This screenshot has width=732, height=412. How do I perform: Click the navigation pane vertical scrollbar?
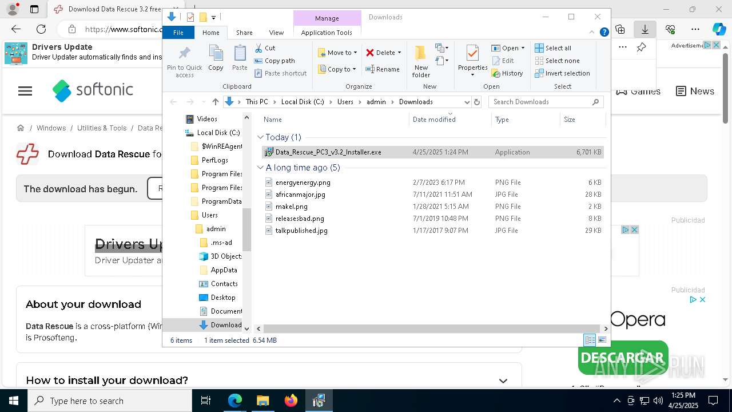[247, 229]
